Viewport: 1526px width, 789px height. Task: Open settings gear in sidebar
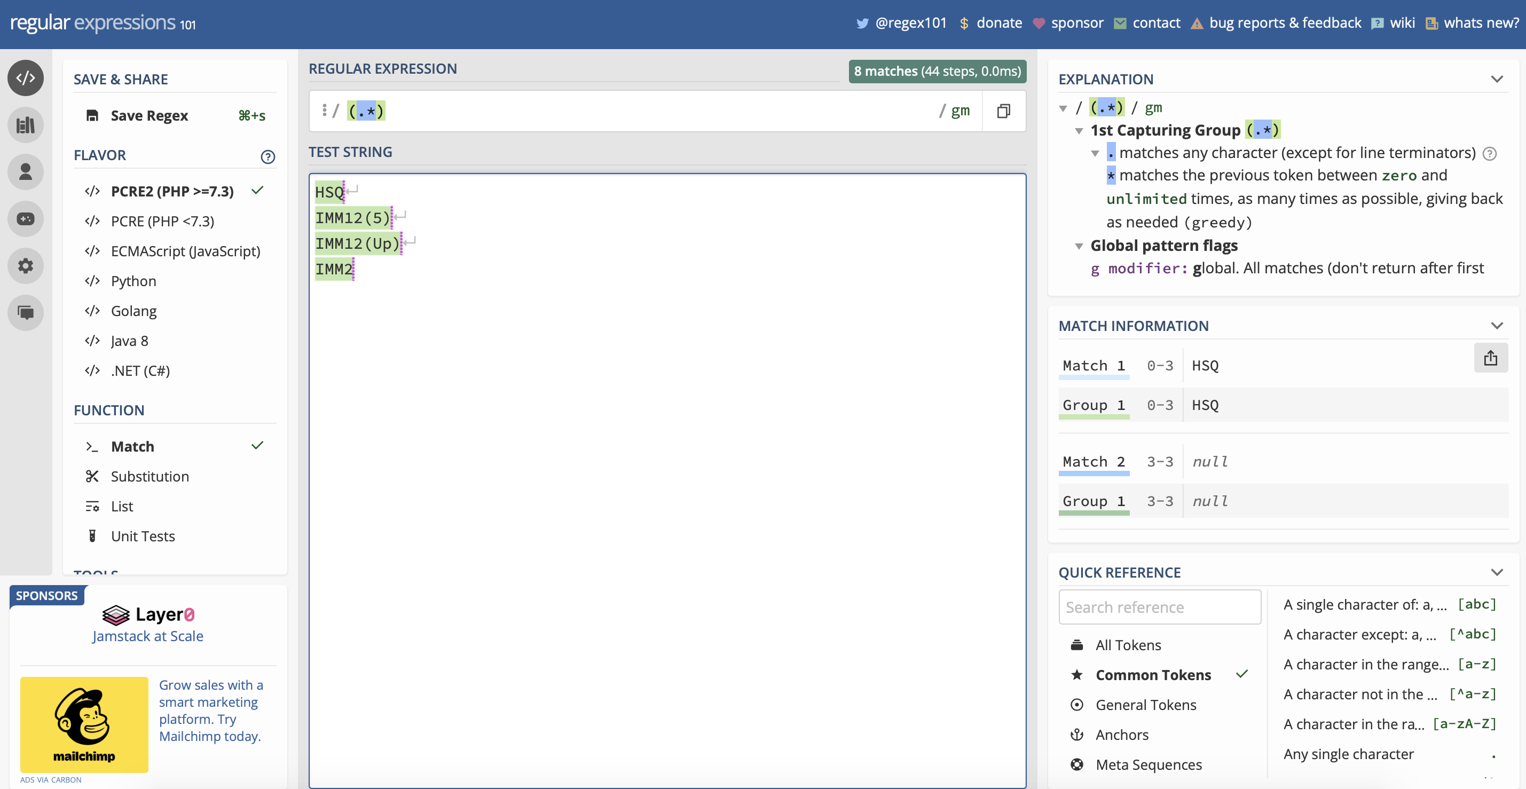pyautogui.click(x=26, y=265)
